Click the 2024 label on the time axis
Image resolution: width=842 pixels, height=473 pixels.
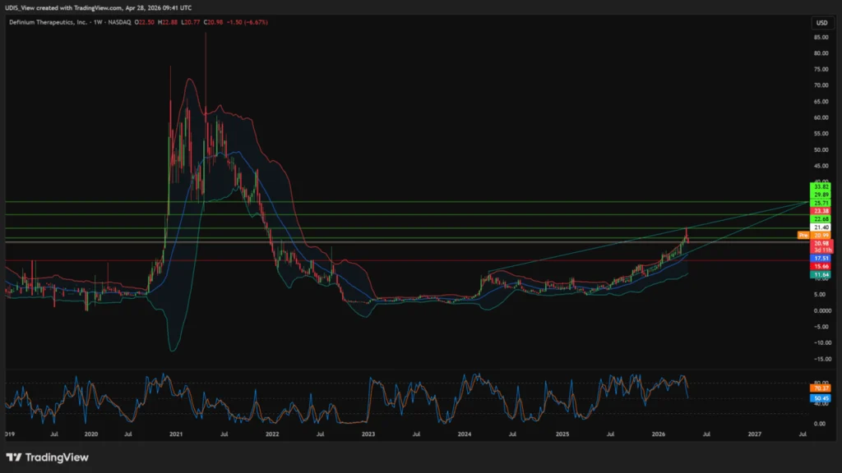[465, 434]
